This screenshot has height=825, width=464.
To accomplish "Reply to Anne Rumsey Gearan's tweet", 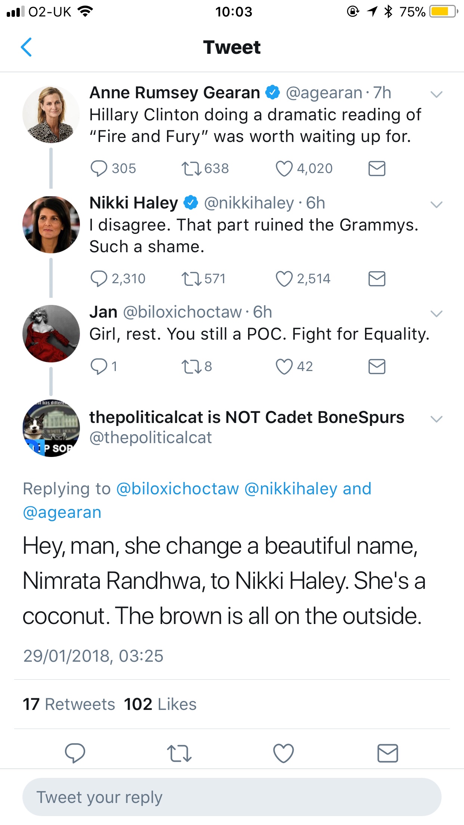I will pos(99,169).
